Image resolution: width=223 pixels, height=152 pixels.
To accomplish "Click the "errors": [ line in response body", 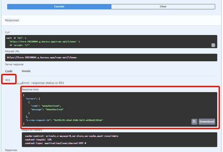I will pos(33,99).
